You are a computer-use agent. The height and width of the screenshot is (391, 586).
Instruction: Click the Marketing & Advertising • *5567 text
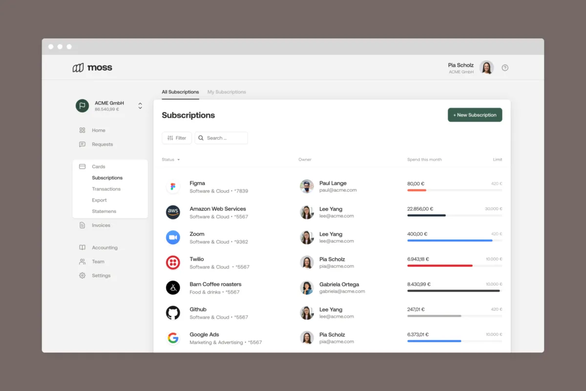(226, 343)
